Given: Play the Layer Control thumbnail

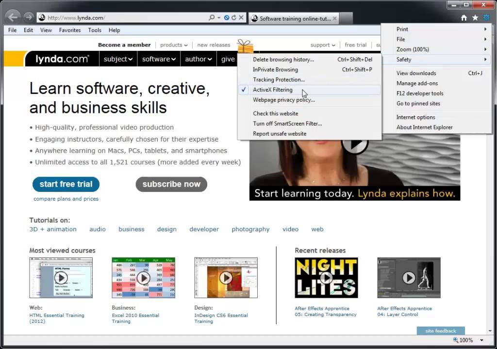Looking at the screenshot, I should (409, 278).
